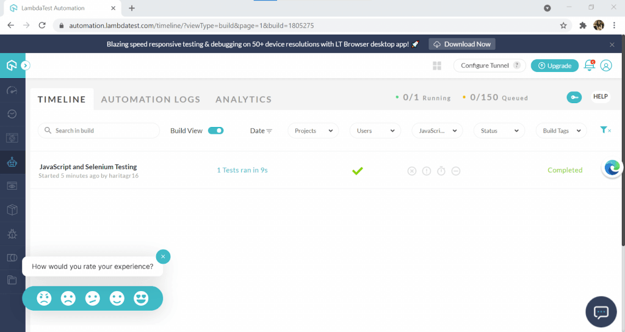Rate experience with the heart-eyes face
This screenshot has width=625, height=332.
coord(141,298)
